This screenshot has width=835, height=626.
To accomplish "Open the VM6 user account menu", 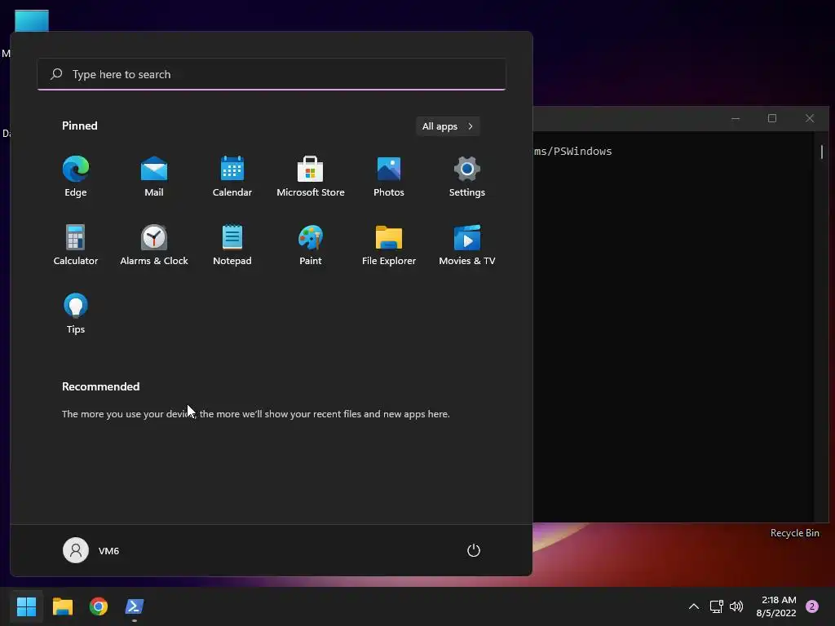I will pos(91,550).
